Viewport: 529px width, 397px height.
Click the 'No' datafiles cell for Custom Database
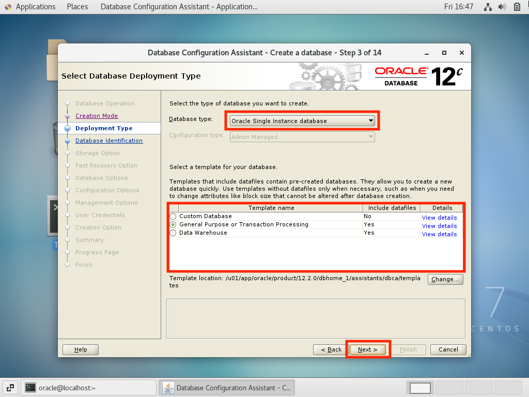tap(392, 217)
